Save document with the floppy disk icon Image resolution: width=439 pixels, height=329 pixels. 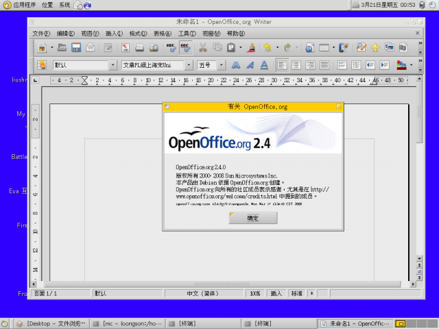pos(76,47)
